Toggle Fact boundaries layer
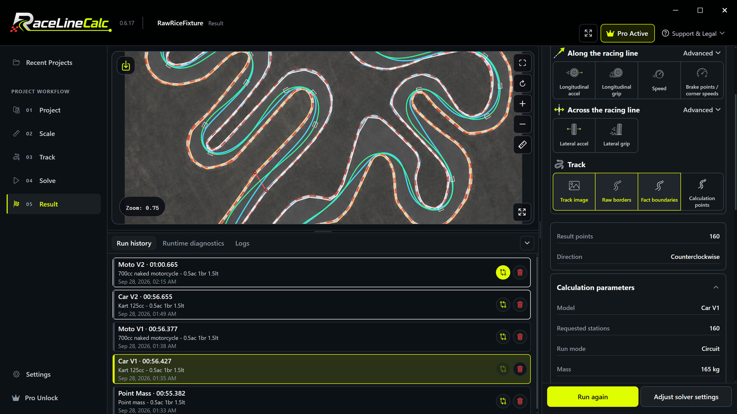The width and height of the screenshot is (737, 414). click(659, 192)
